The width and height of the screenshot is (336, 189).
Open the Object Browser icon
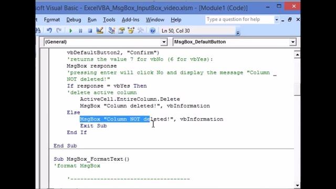click(x=131, y=30)
